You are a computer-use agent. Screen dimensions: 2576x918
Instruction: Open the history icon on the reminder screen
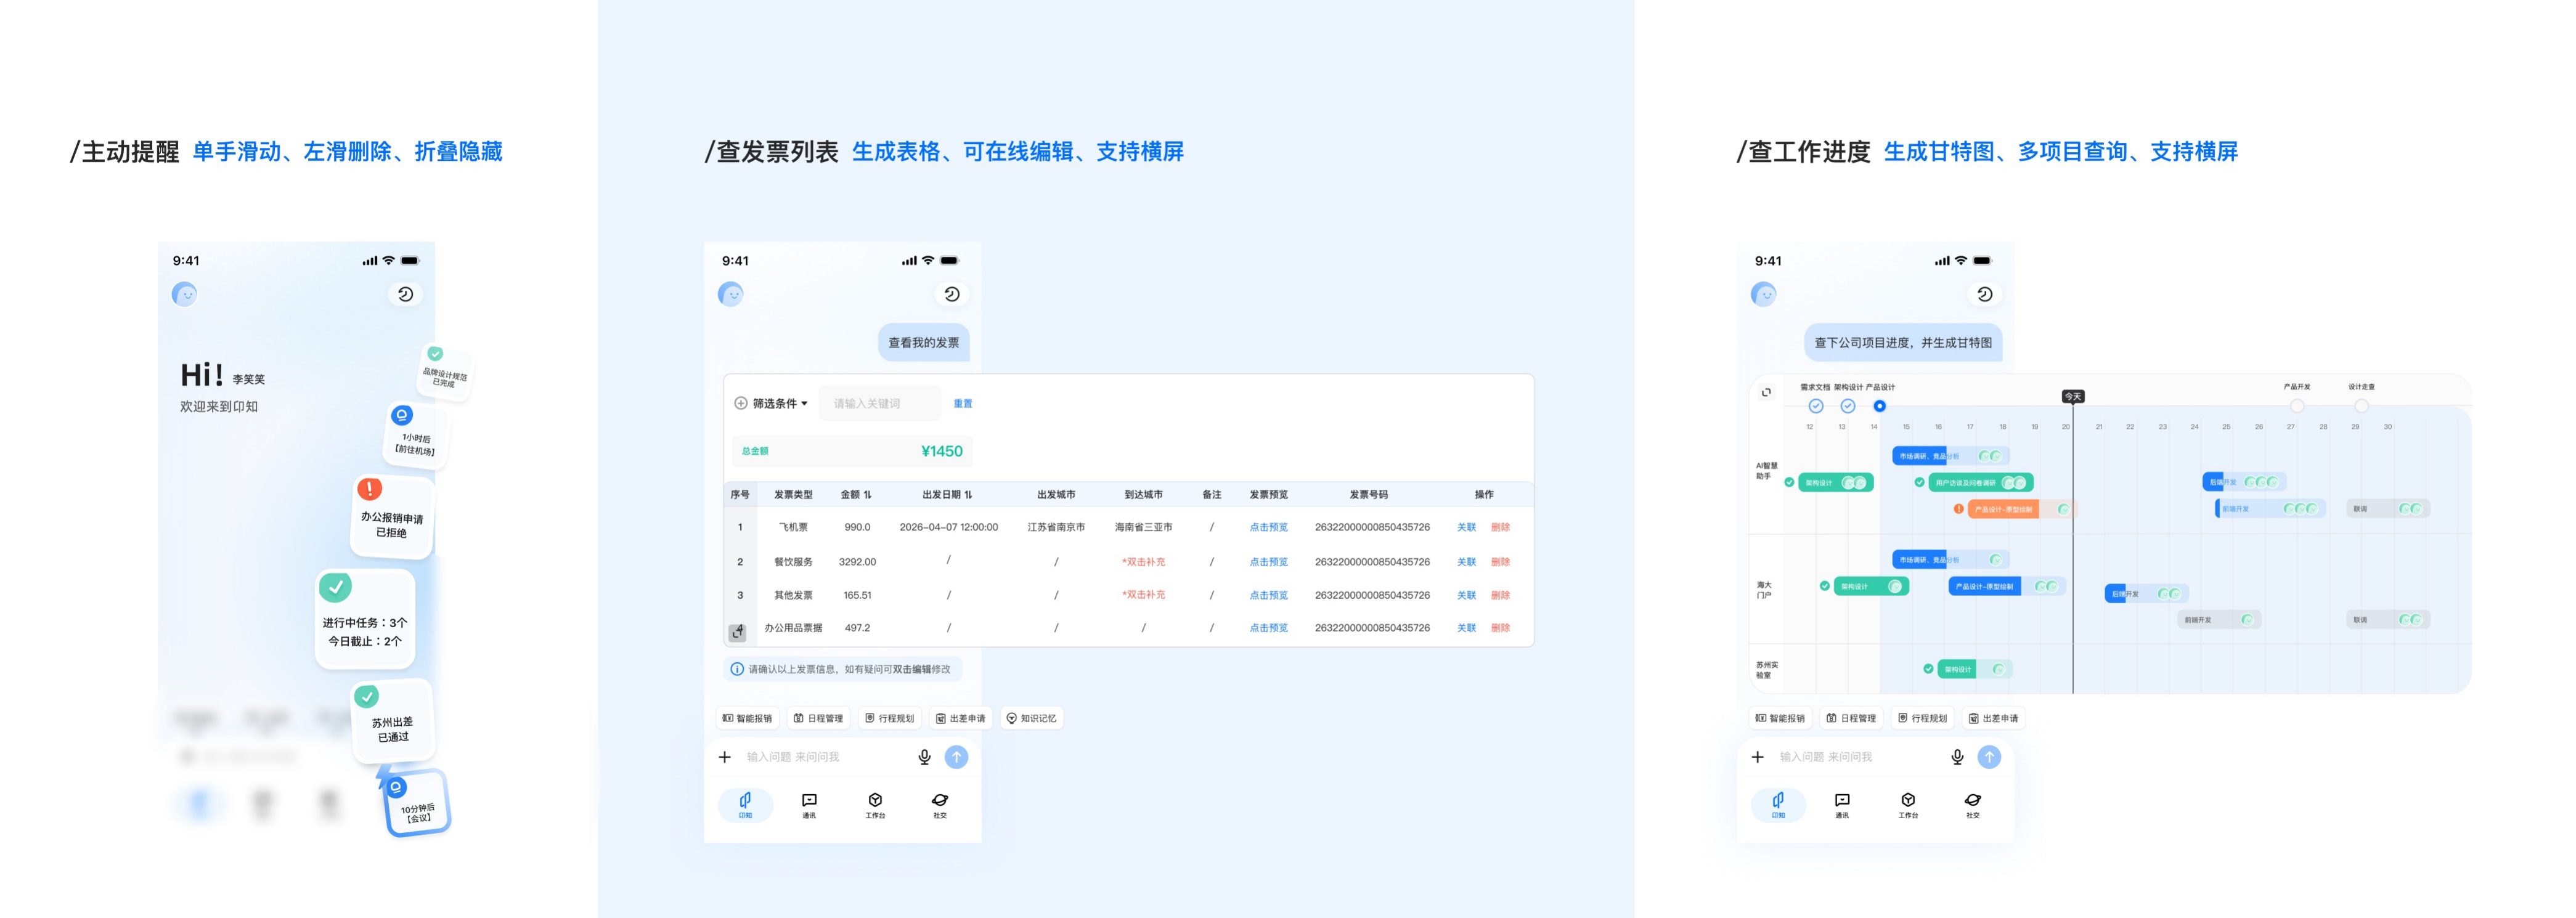[x=405, y=294]
